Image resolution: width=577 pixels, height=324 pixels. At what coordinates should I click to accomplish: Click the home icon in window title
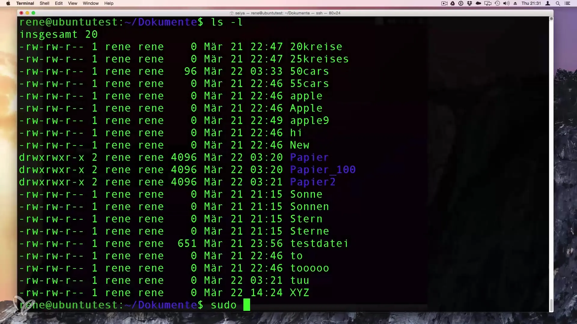(x=231, y=13)
